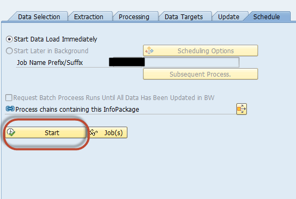This screenshot has width=296, height=199.
Task: Click the Subsequent Process. button
Action: click(x=201, y=74)
